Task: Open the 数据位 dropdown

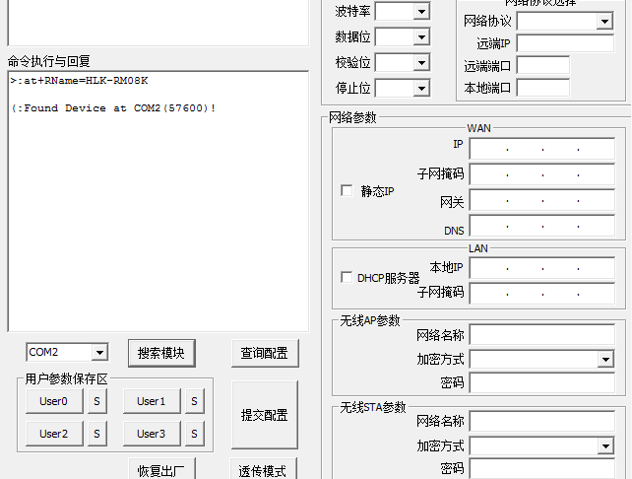Action: [x=421, y=37]
